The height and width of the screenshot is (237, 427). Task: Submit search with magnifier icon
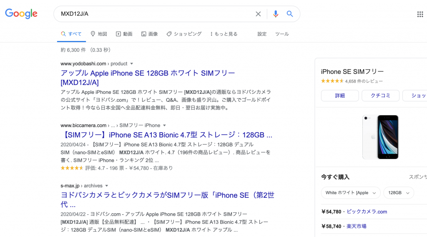(x=290, y=14)
